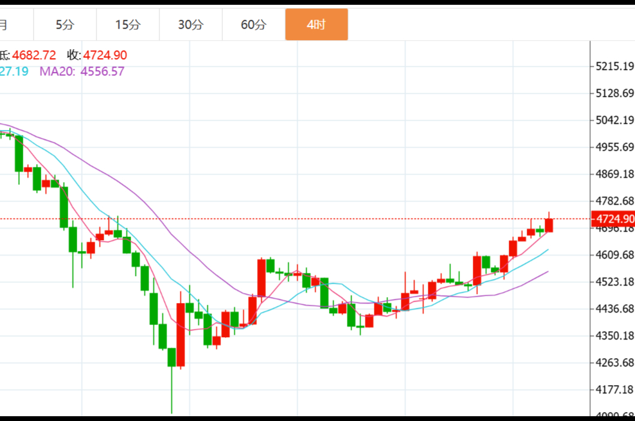635x421 pixels.
Task: Click the 收 closing price value 4724.90
Action: click(105, 55)
